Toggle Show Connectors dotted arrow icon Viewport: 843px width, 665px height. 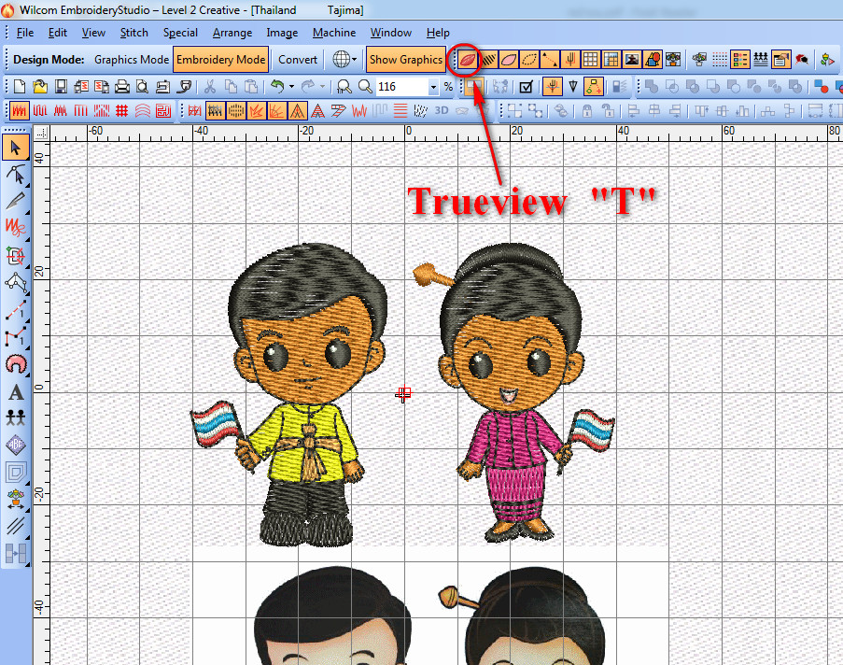tap(550, 60)
